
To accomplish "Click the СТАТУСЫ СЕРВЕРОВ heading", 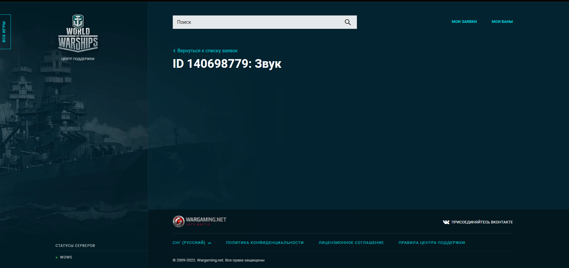I will pos(75,246).
